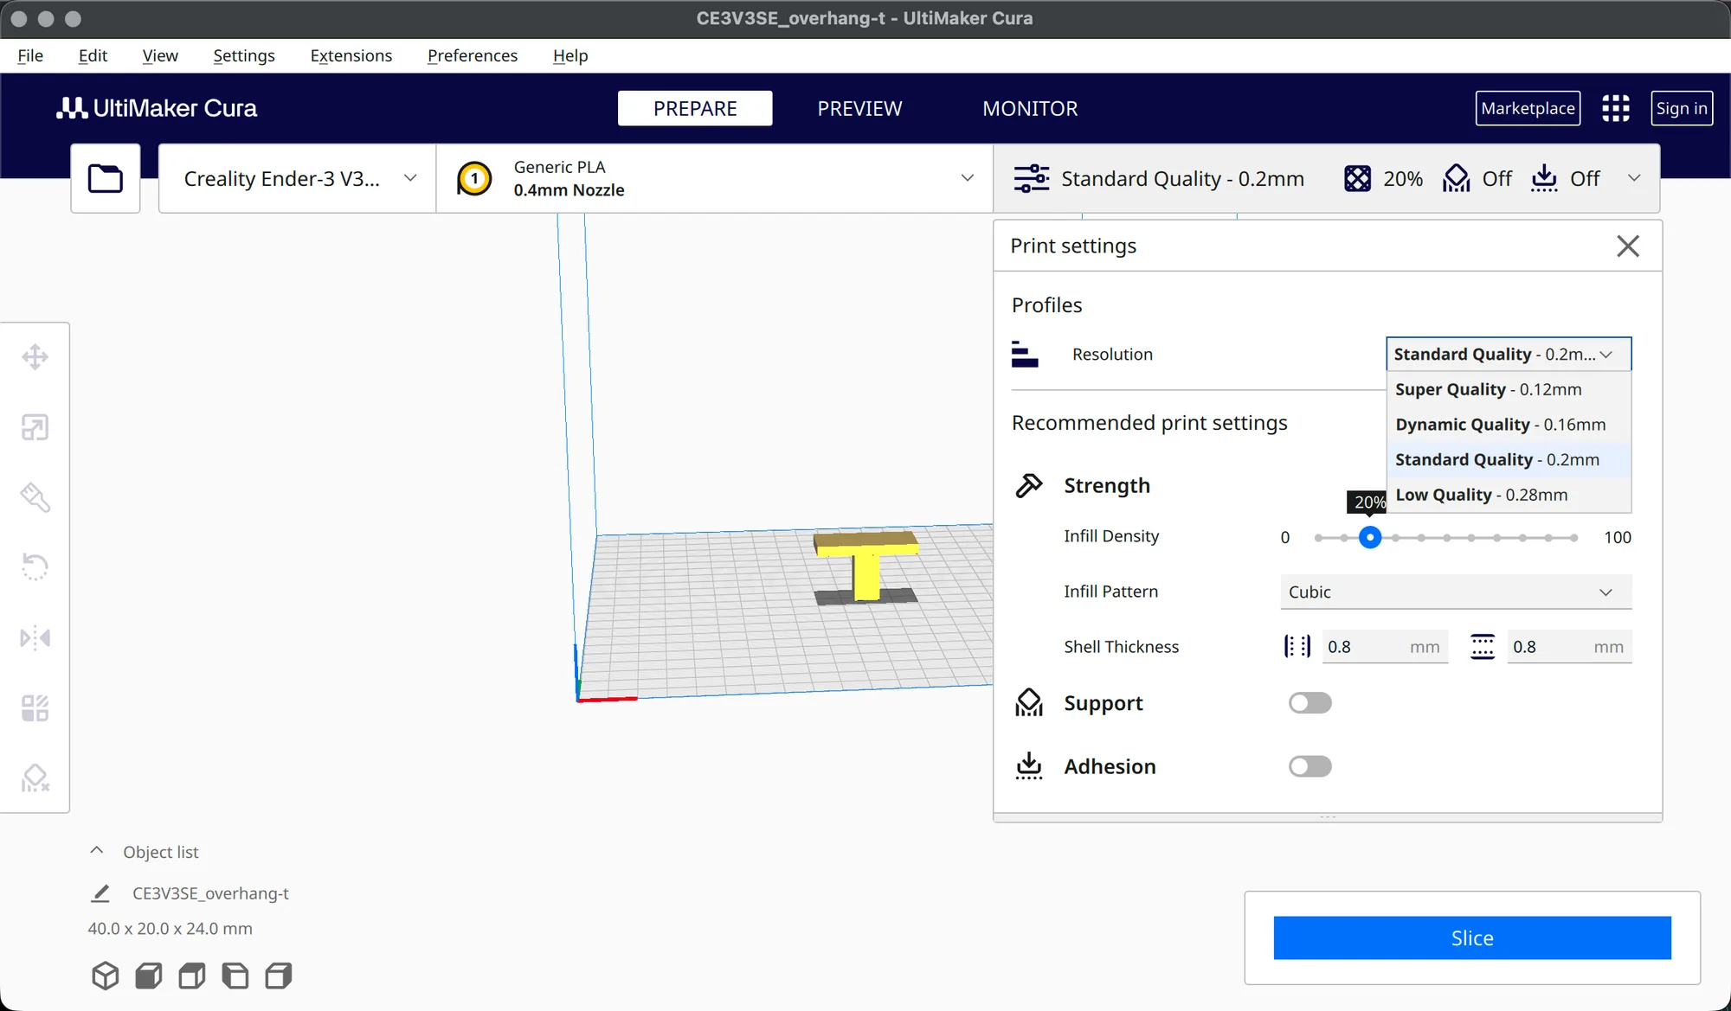
Task: Click the print settings sliders icon
Action: point(1032,178)
